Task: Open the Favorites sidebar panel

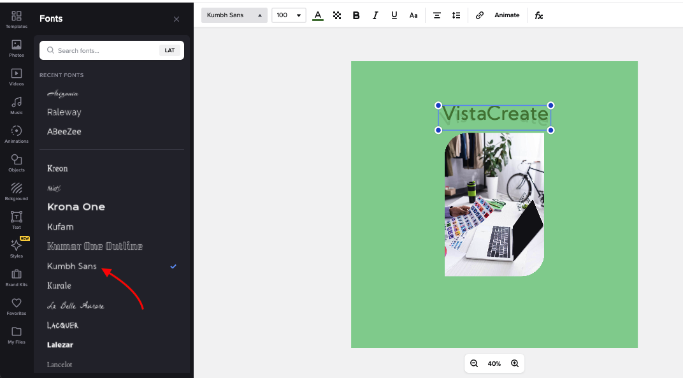Action: point(17,307)
